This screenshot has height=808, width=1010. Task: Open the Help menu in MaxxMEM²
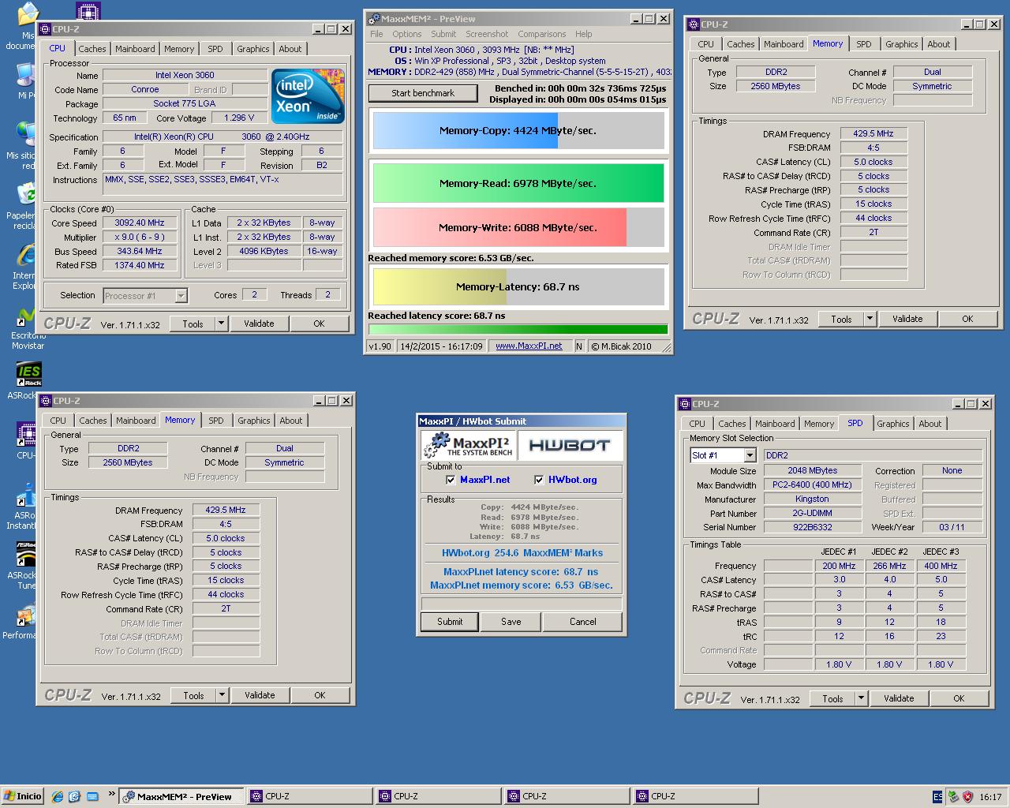(x=583, y=34)
